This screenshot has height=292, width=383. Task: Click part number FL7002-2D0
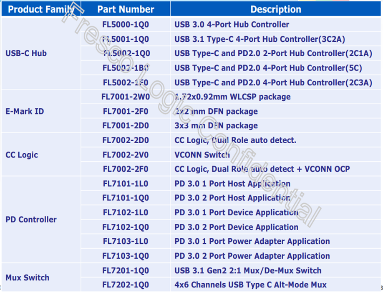[126, 140]
